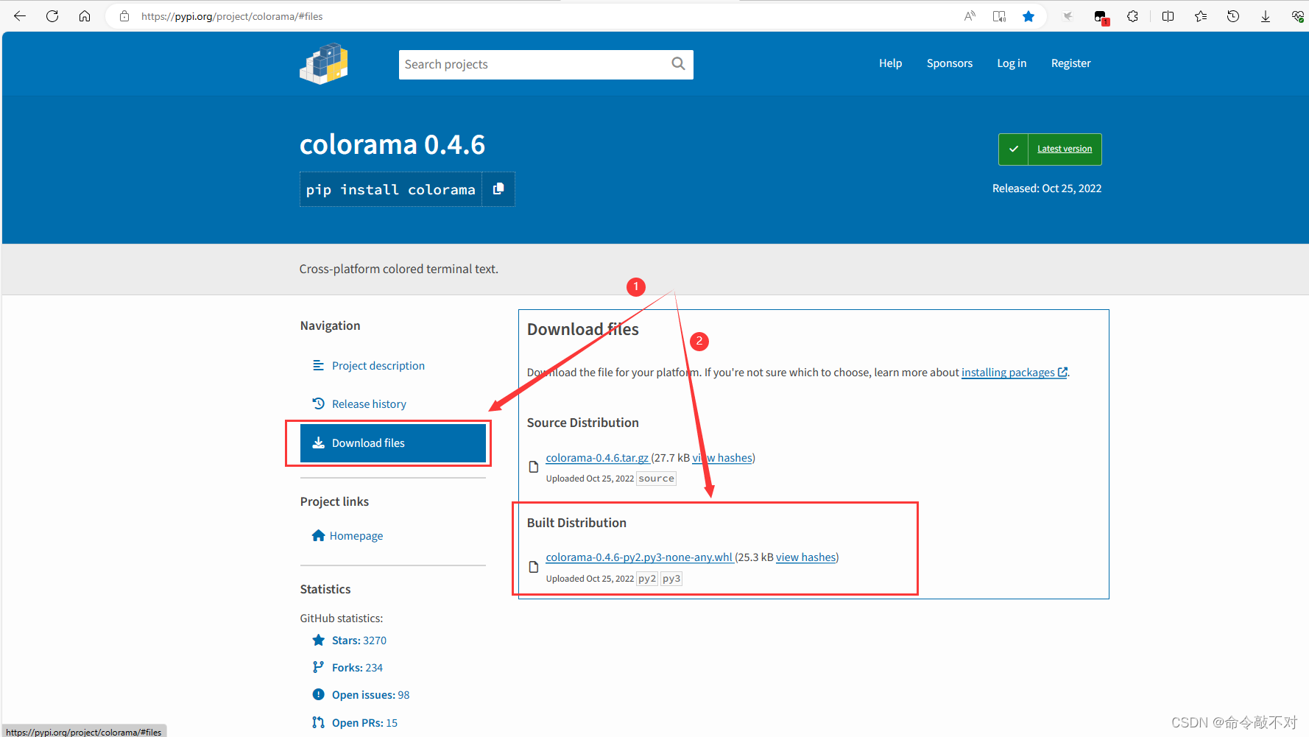Click 'Cross-platform colored terminal text.' summary
1309x737 pixels.
point(398,269)
